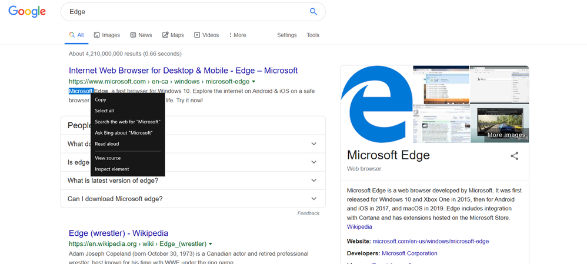Open the Bing browser screenshot thumbnail
587x264 pixels.
(x=499, y=85)
